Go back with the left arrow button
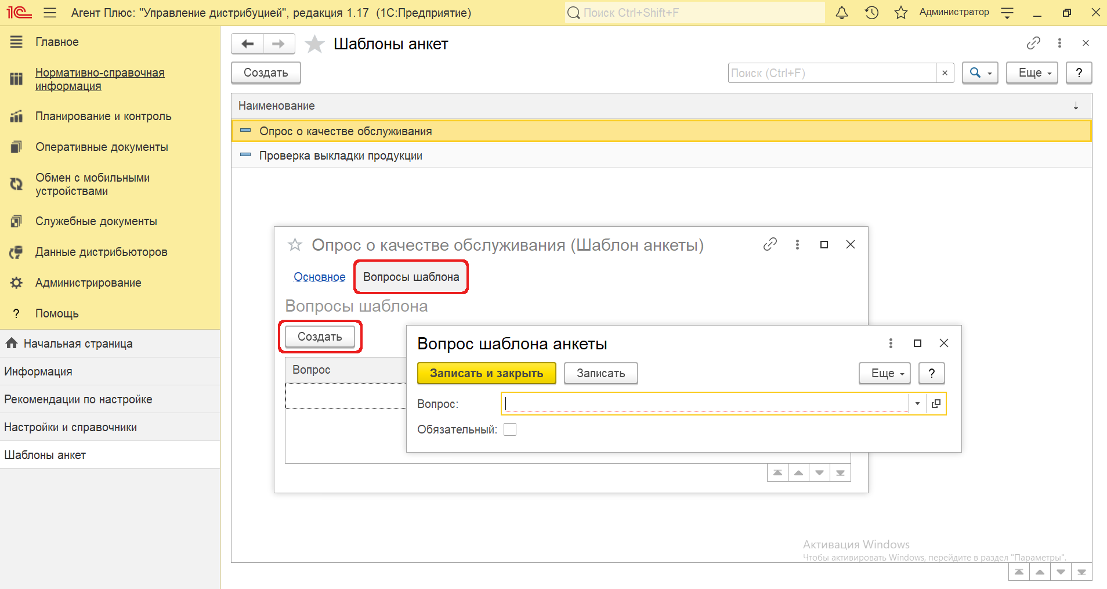The width and height of the screenshot is (1107, 589). pyautogui.click(x=248, y=44)
